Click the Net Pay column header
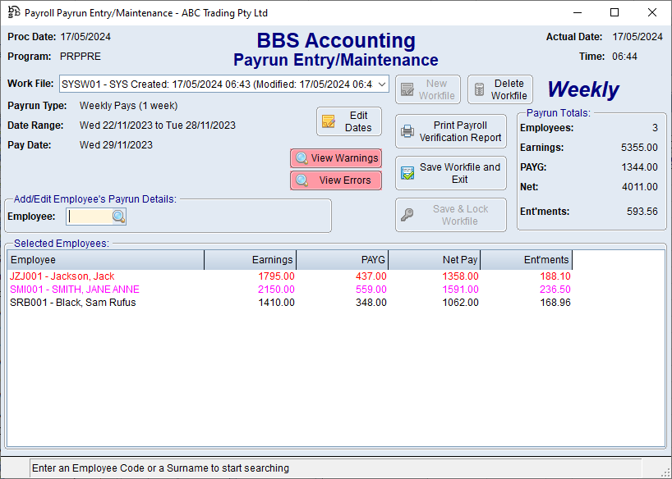672x479 pixels. tap(434, 260)
